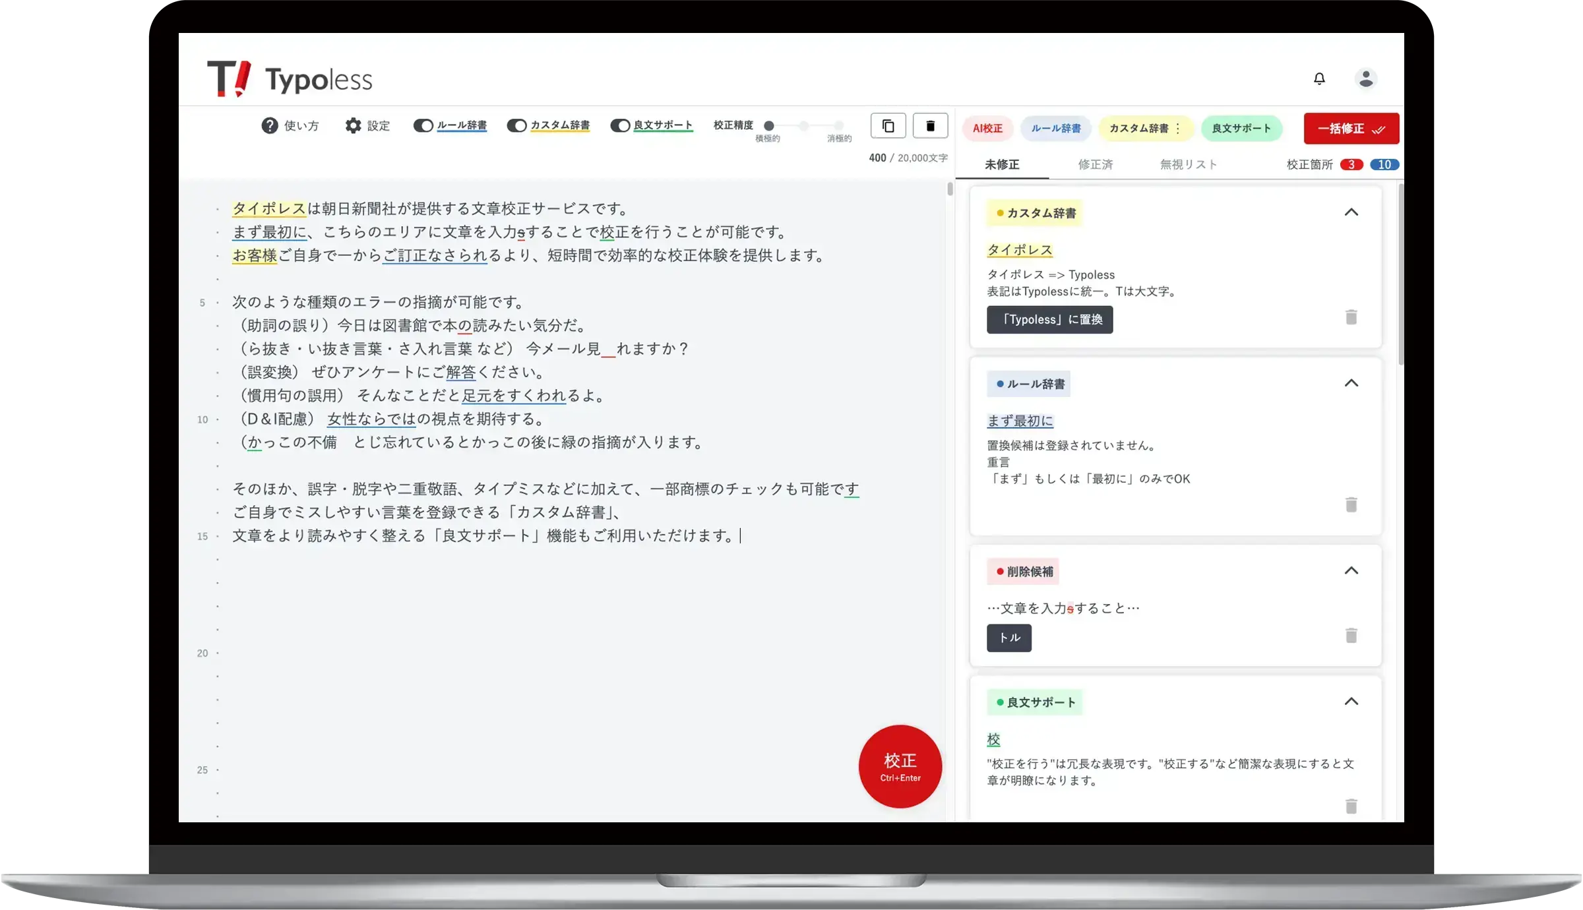Delete the 良文サポート card with trash icon

tap(1351, 806)
